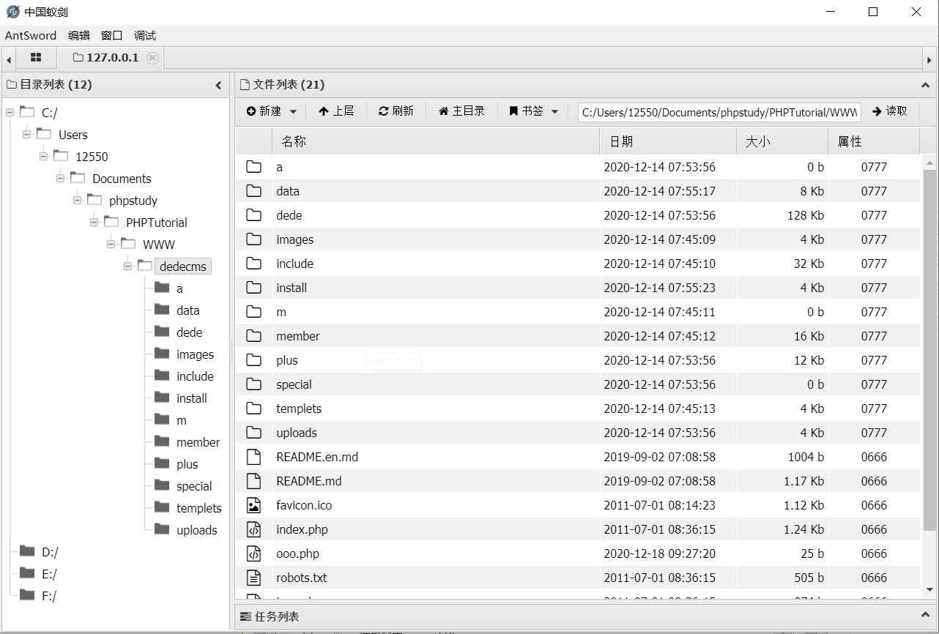Collapse the WWW tree node

click(x=111, y=245)
